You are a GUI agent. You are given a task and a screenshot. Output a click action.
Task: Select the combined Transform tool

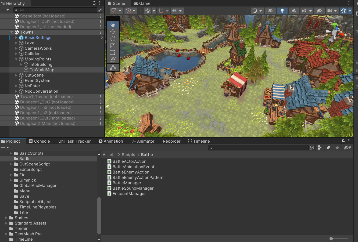(113, 59)
